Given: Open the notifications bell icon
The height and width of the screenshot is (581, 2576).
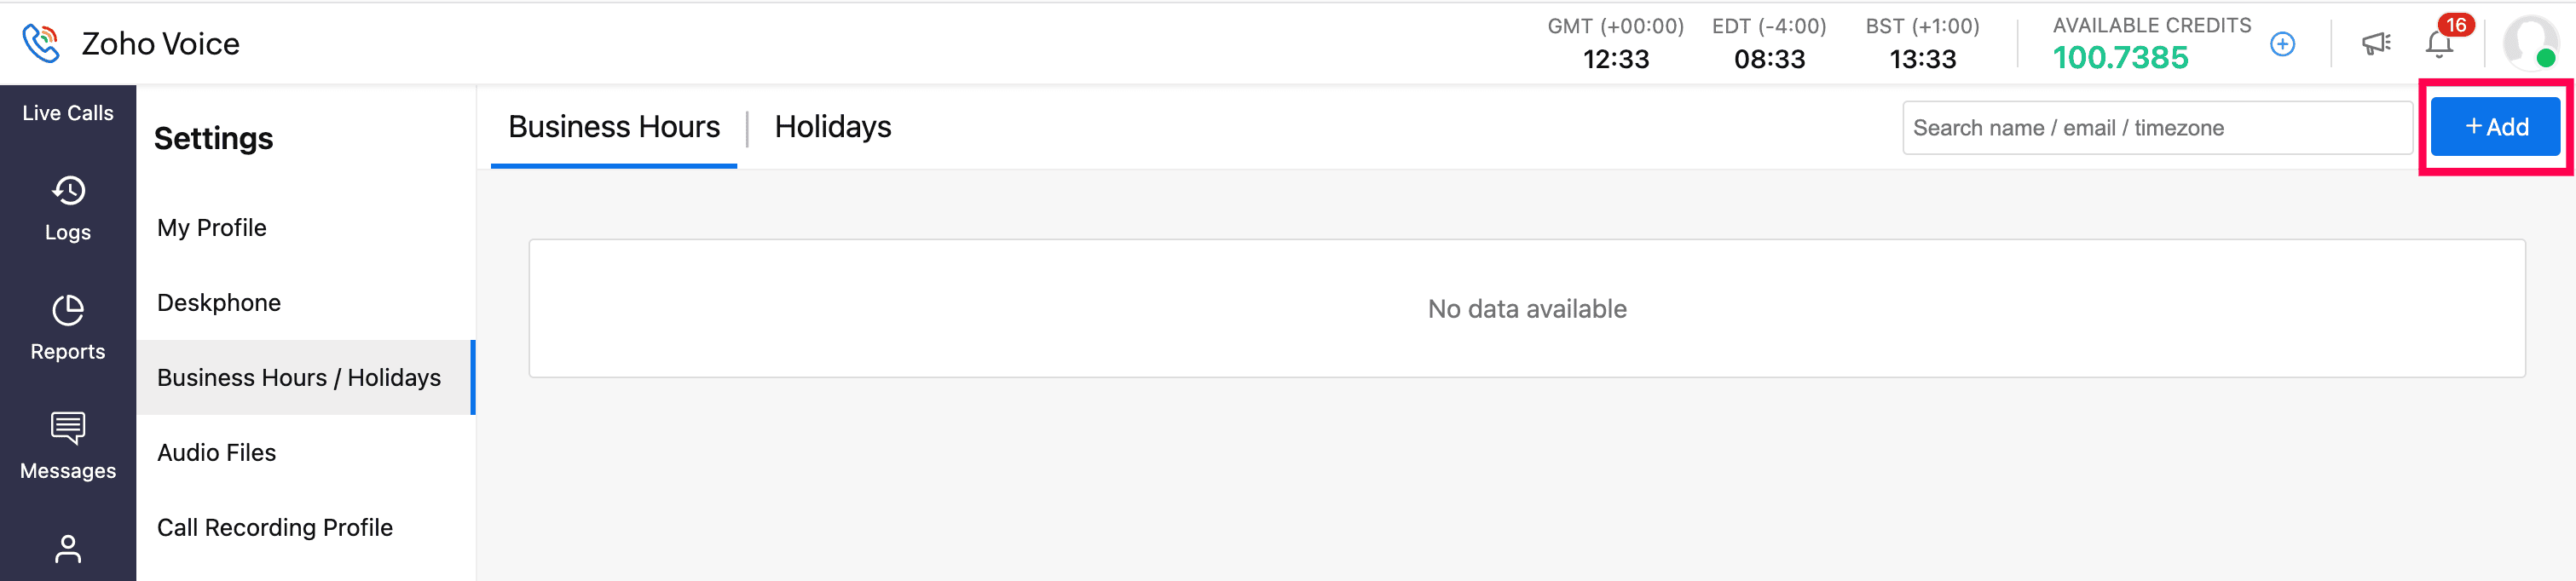Looking at the screenshot, I should 2439,44.
